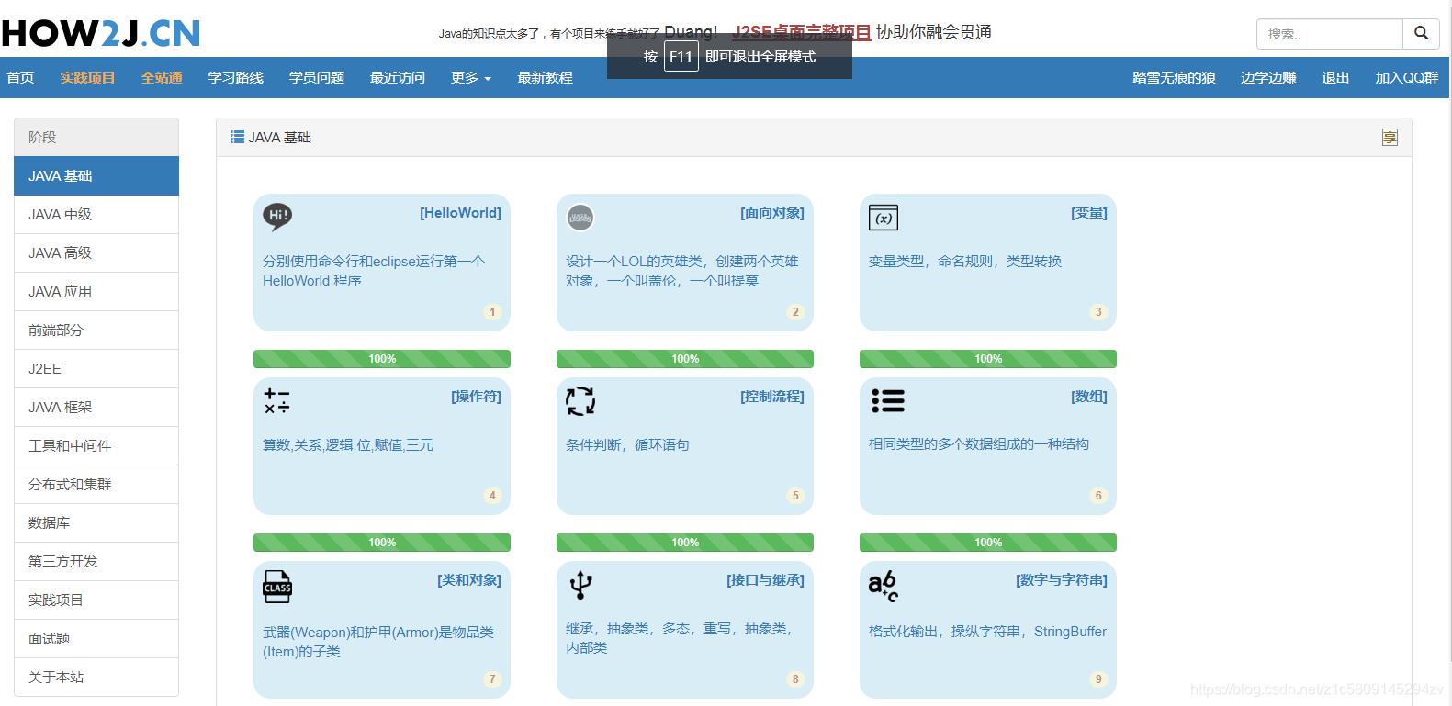Open the [接口与继承] lesson link
Screen dimensions: 1452x706
point(765,580)
